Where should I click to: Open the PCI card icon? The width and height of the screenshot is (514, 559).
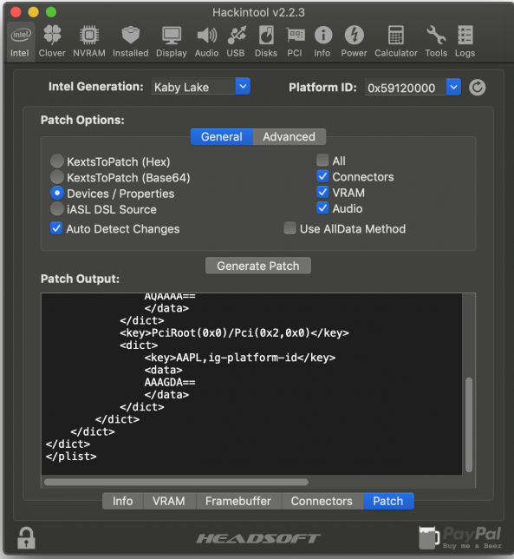tap(295, 42)
